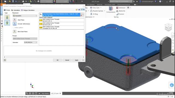Click the OK button
The height and width of the screenshot is (98, 175).
coord(57,60)
